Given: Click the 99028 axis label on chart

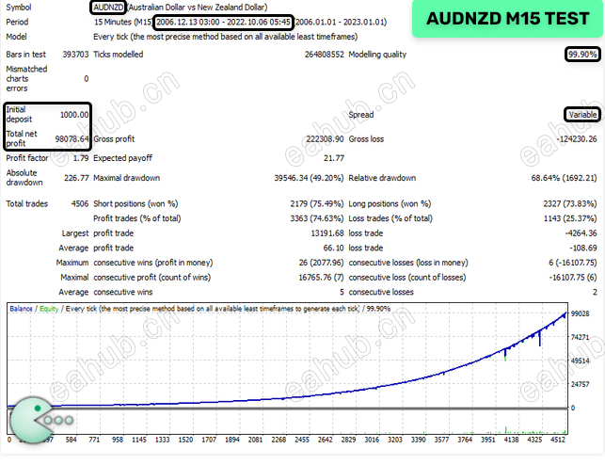Looking at the screenshot, I should (580, 313).
